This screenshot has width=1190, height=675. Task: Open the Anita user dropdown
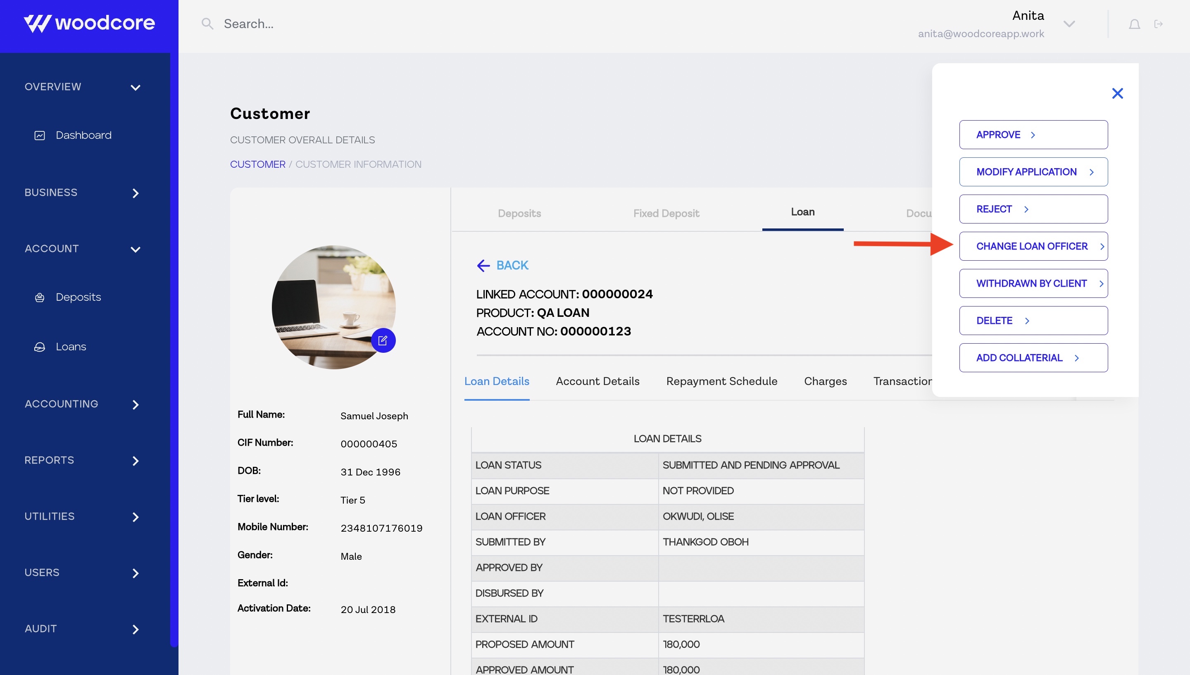1069,24
